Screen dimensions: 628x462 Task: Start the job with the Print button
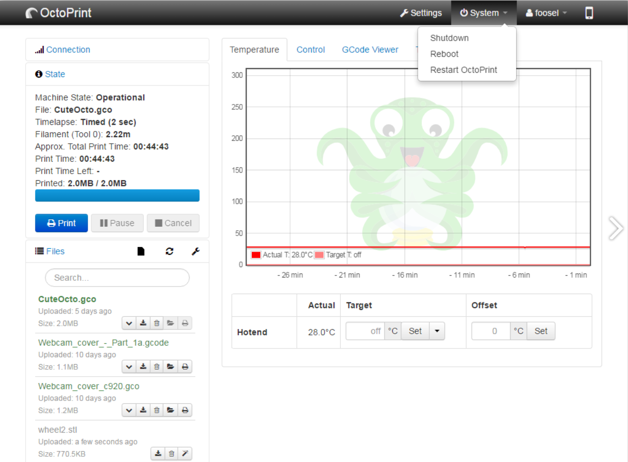62,223
